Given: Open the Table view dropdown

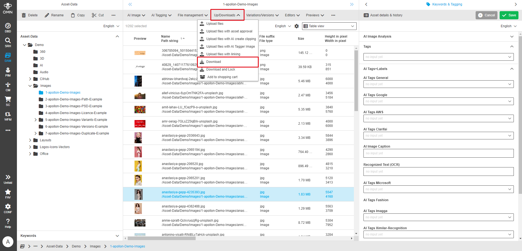Looking at the screenshot, I should [329, 26].
